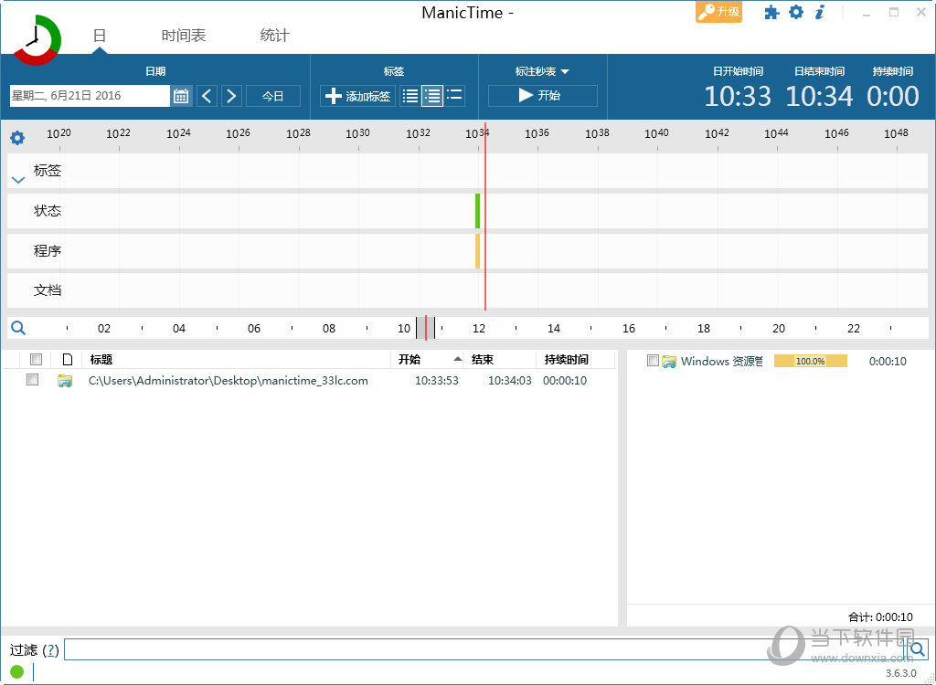Click the day overview range marker near 10
936x685 pixels.
(x=426, y=328)
